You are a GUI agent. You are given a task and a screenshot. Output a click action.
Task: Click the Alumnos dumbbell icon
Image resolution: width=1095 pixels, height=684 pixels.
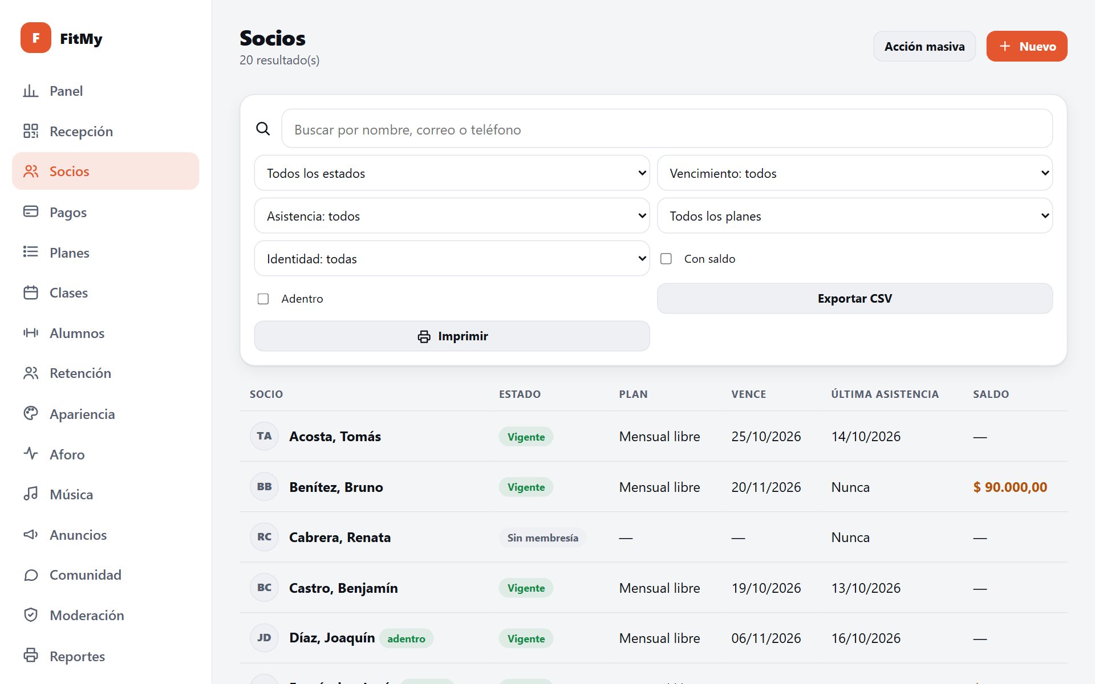coord(31,333)
